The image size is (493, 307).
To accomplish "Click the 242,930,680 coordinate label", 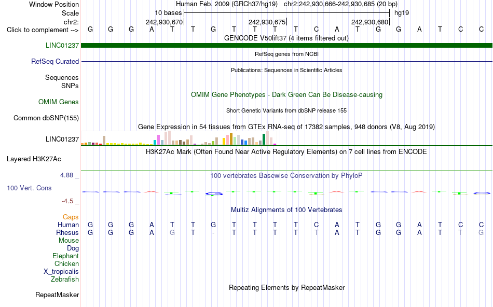I will [369, 22].
